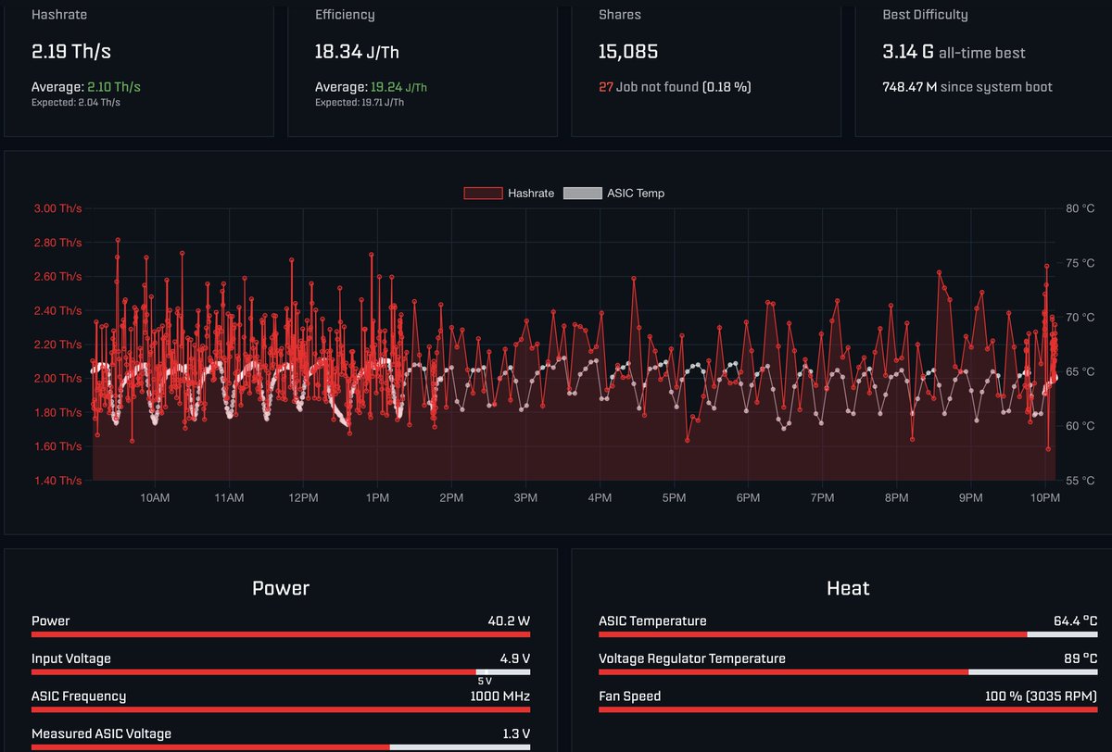Click the Expected: 2.04 Th/s text

(76, 102)
